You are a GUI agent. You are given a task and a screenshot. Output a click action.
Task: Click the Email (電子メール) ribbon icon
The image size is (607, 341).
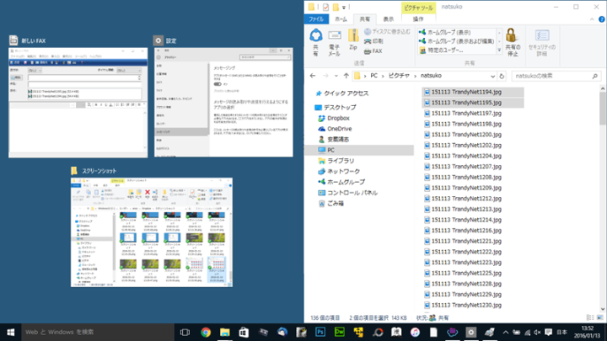tap(335, 42)
